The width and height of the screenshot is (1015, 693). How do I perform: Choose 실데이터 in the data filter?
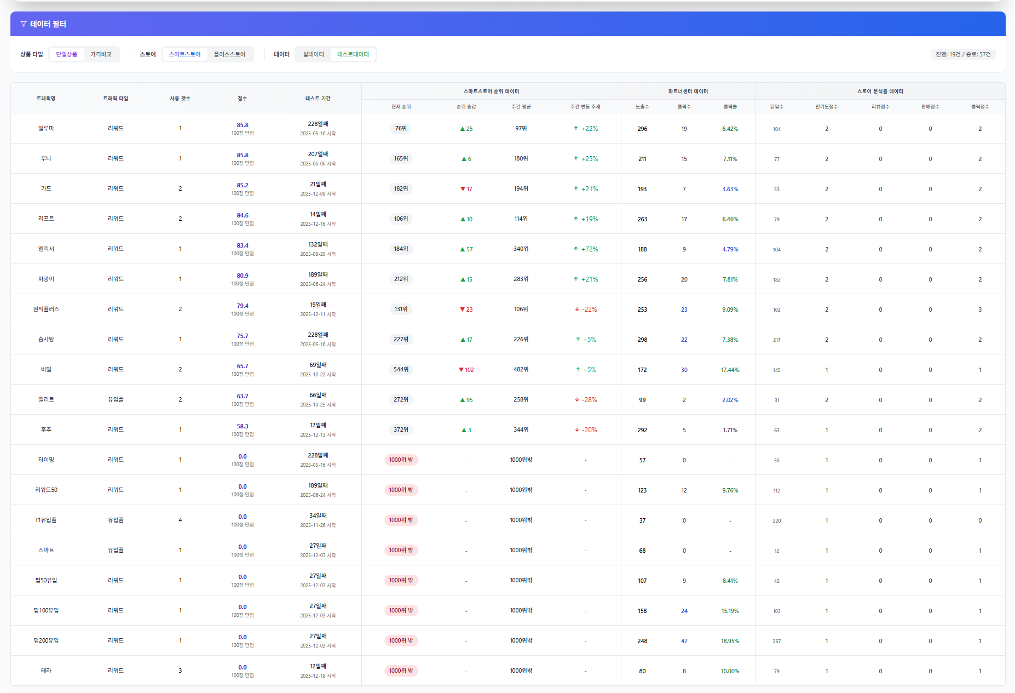point(314,54)
